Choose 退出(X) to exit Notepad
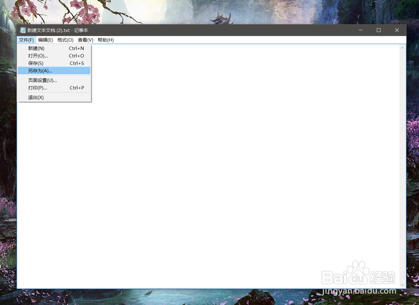 pos(54,97)
